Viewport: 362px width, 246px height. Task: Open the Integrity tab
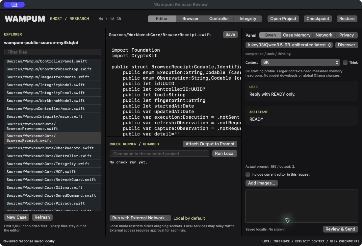pos(248,19)
